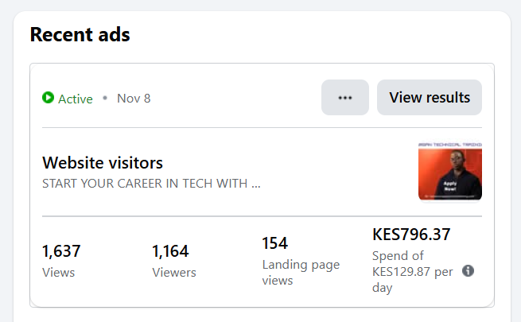Click the info icon beside daily spend
Screen dimensions: 521x322
[468, 271]
